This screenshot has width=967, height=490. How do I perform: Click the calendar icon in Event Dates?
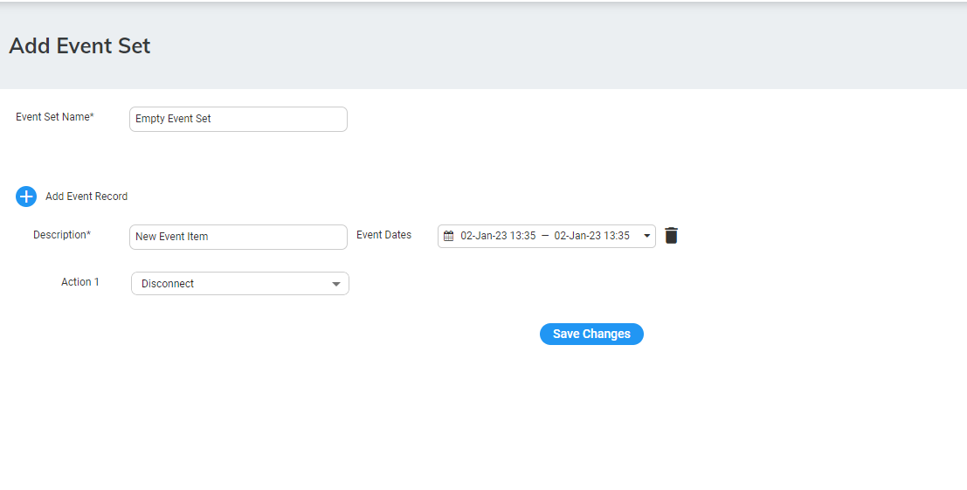449,236
